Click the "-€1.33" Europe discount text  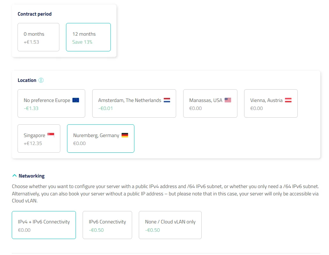tap(31, 108)
